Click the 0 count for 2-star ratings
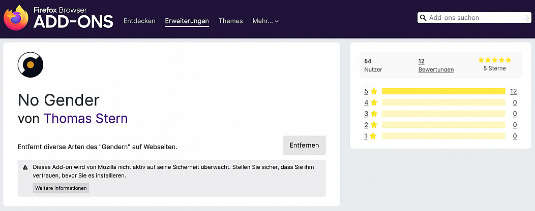 tap(515, 125)
